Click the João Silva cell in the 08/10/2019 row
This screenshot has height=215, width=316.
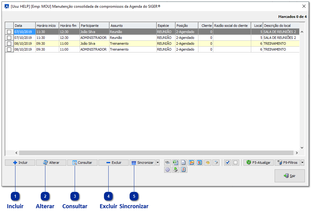(94, 43)
